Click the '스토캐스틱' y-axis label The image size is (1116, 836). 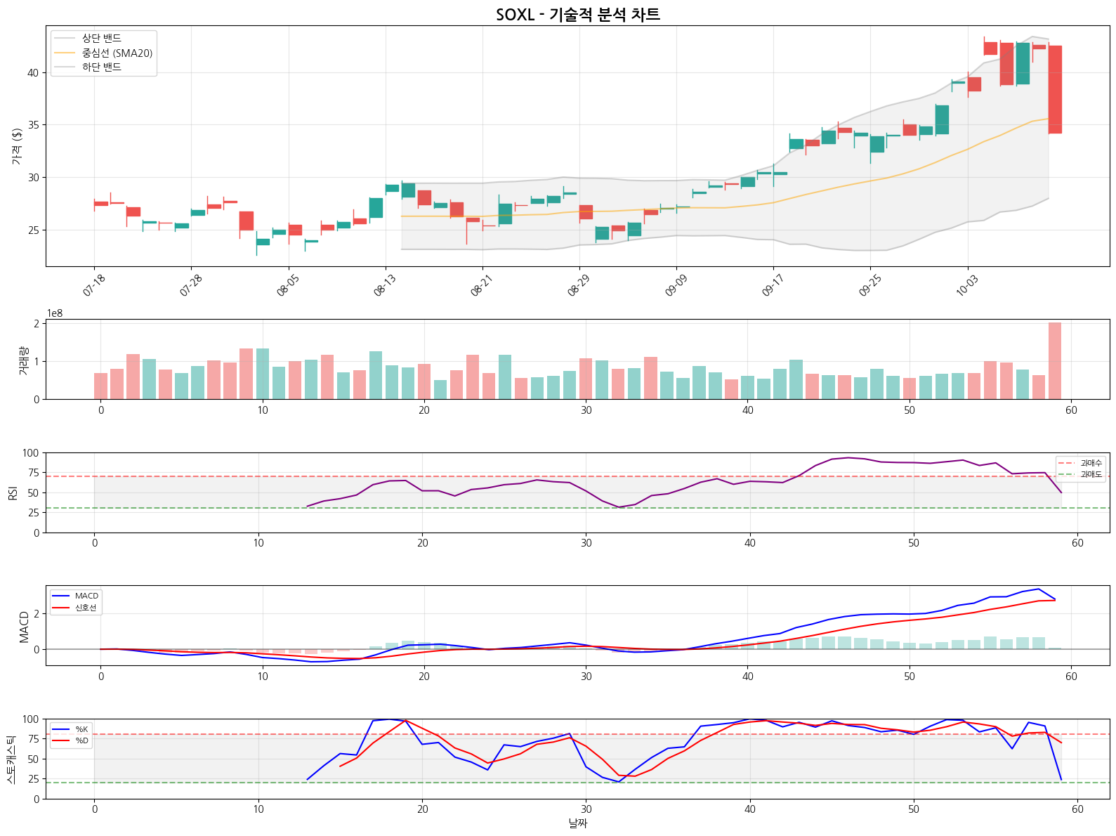11,759
